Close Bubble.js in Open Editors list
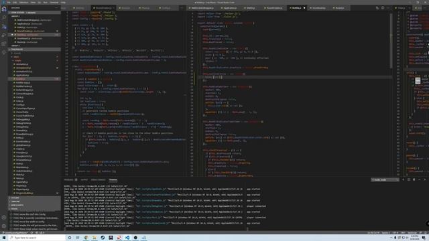Screen dimensions: 429x241 point(12,35)
